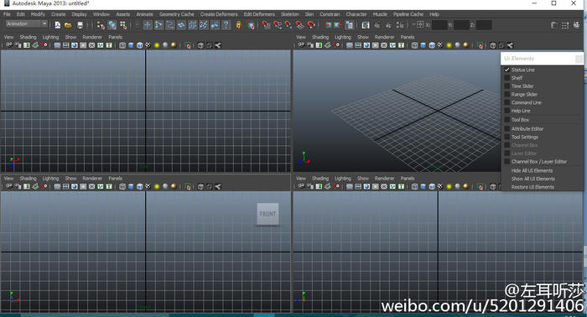Show the Tool Settings sidebar icon
Viewport: 587px width, 317px height.
[x=565, y=25]
